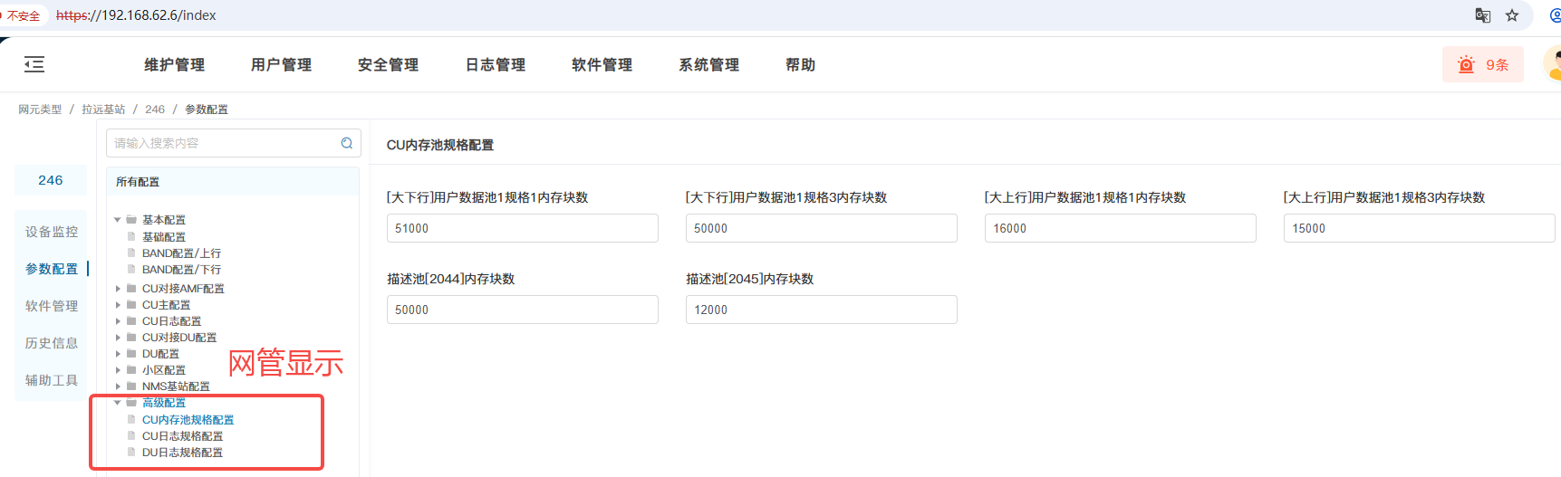This screenshot has height=477, width=1561.
Task: Open 软件管理 in the left sidebar
Action: pos(52,306)
